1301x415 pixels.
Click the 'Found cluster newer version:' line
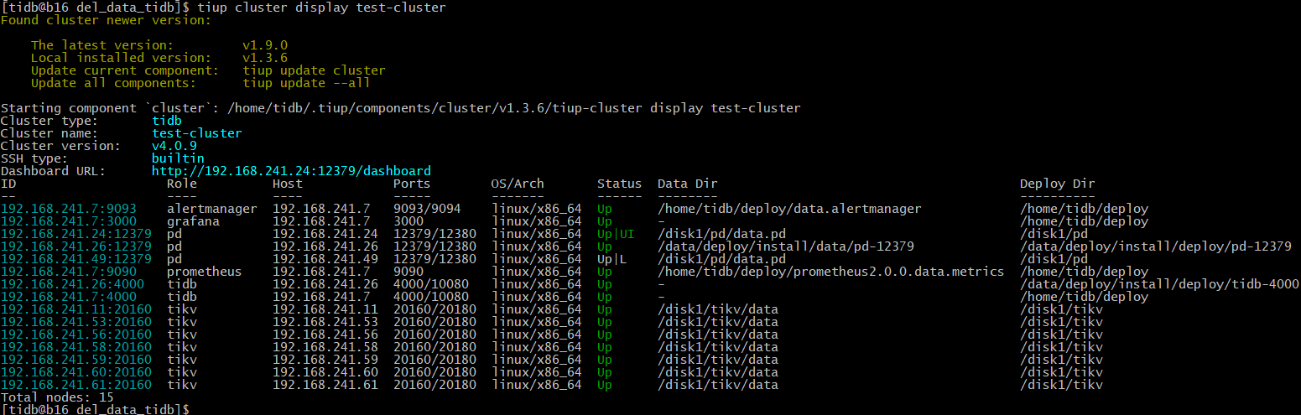click(107, 20)
